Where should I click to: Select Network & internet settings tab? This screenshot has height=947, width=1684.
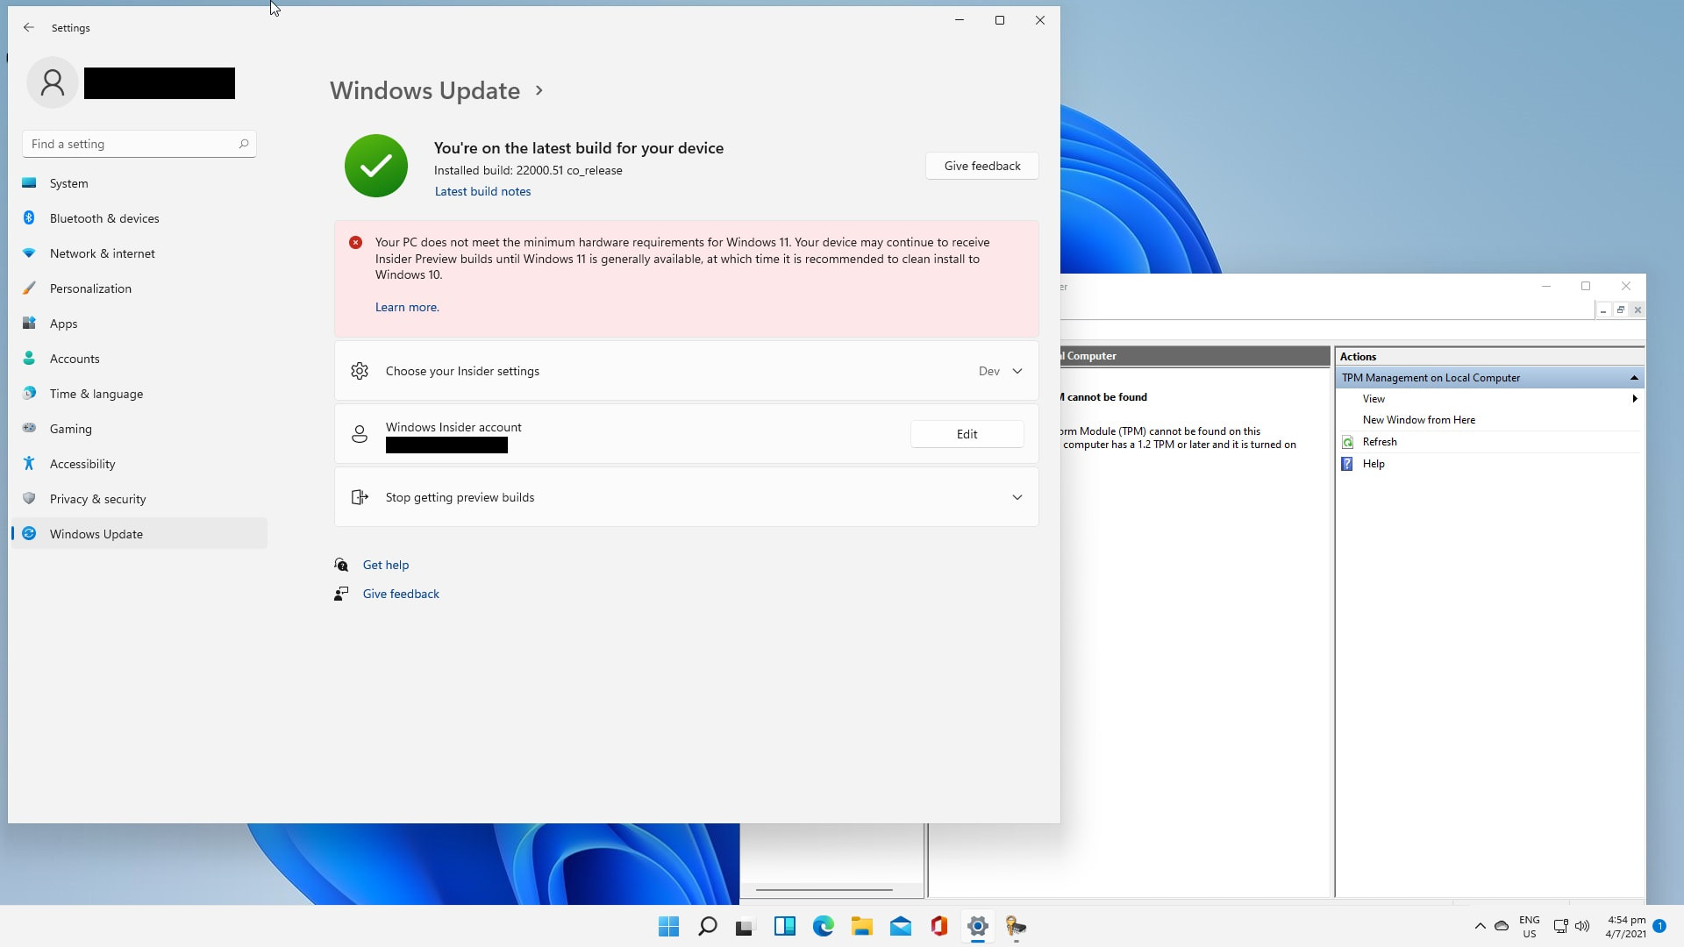point(102,253)
